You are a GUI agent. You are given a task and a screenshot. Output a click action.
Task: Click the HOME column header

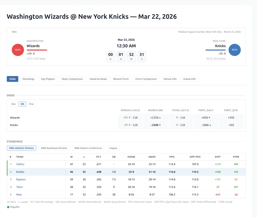131,157
